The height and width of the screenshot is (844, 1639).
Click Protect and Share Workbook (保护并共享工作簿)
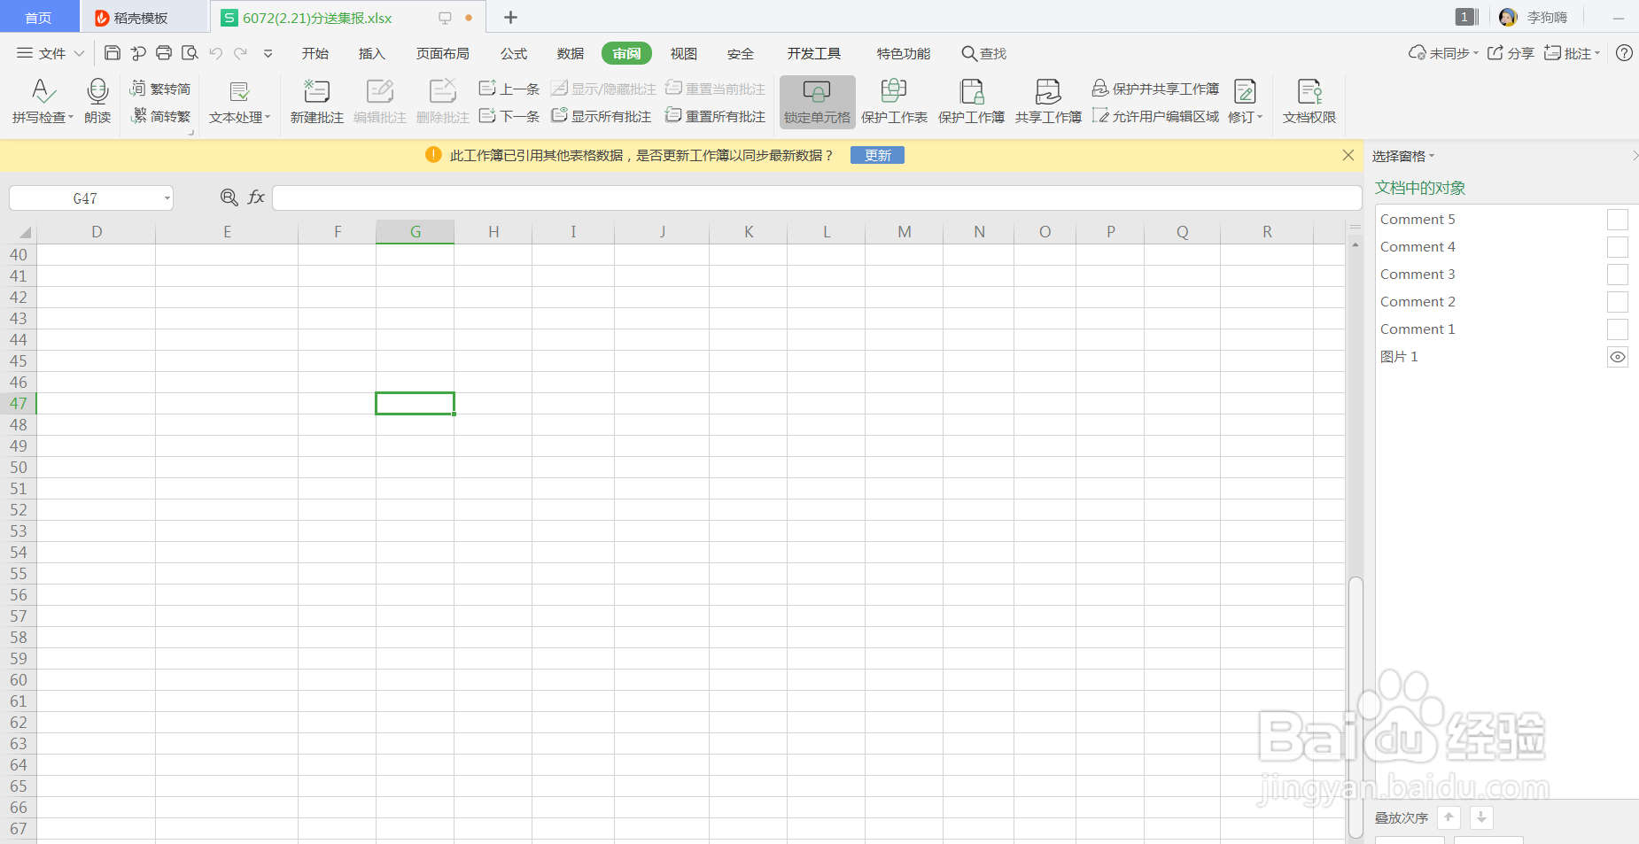point(1155,89)
